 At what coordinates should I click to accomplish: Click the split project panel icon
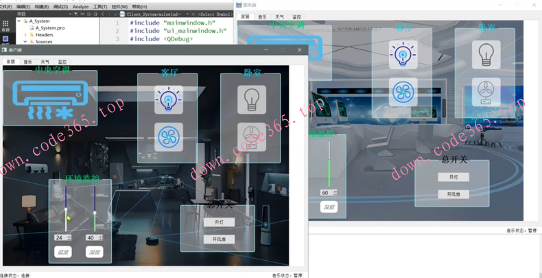89,14
